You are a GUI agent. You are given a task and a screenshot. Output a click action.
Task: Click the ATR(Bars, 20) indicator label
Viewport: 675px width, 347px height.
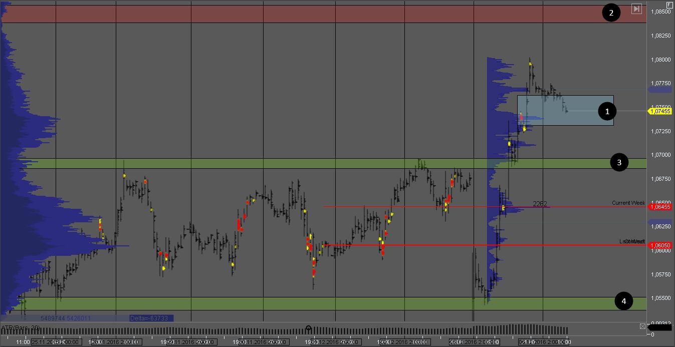point(21,328)
